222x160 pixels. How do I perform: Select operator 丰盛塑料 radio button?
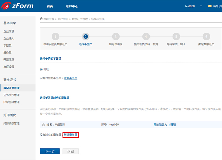tap(43, 125)
